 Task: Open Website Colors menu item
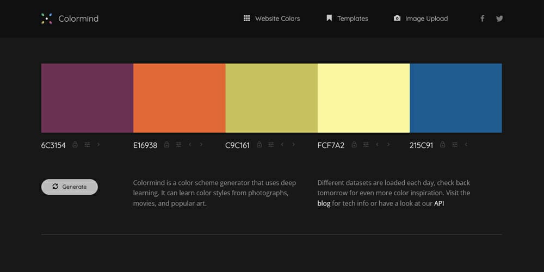(x=271, y=18)
